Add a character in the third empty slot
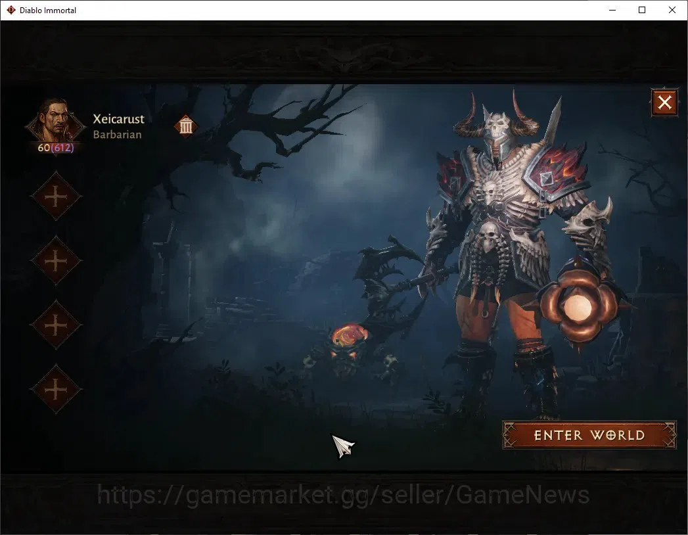The width and height of the screenshot is (688, 535). (x=56, y=325)
